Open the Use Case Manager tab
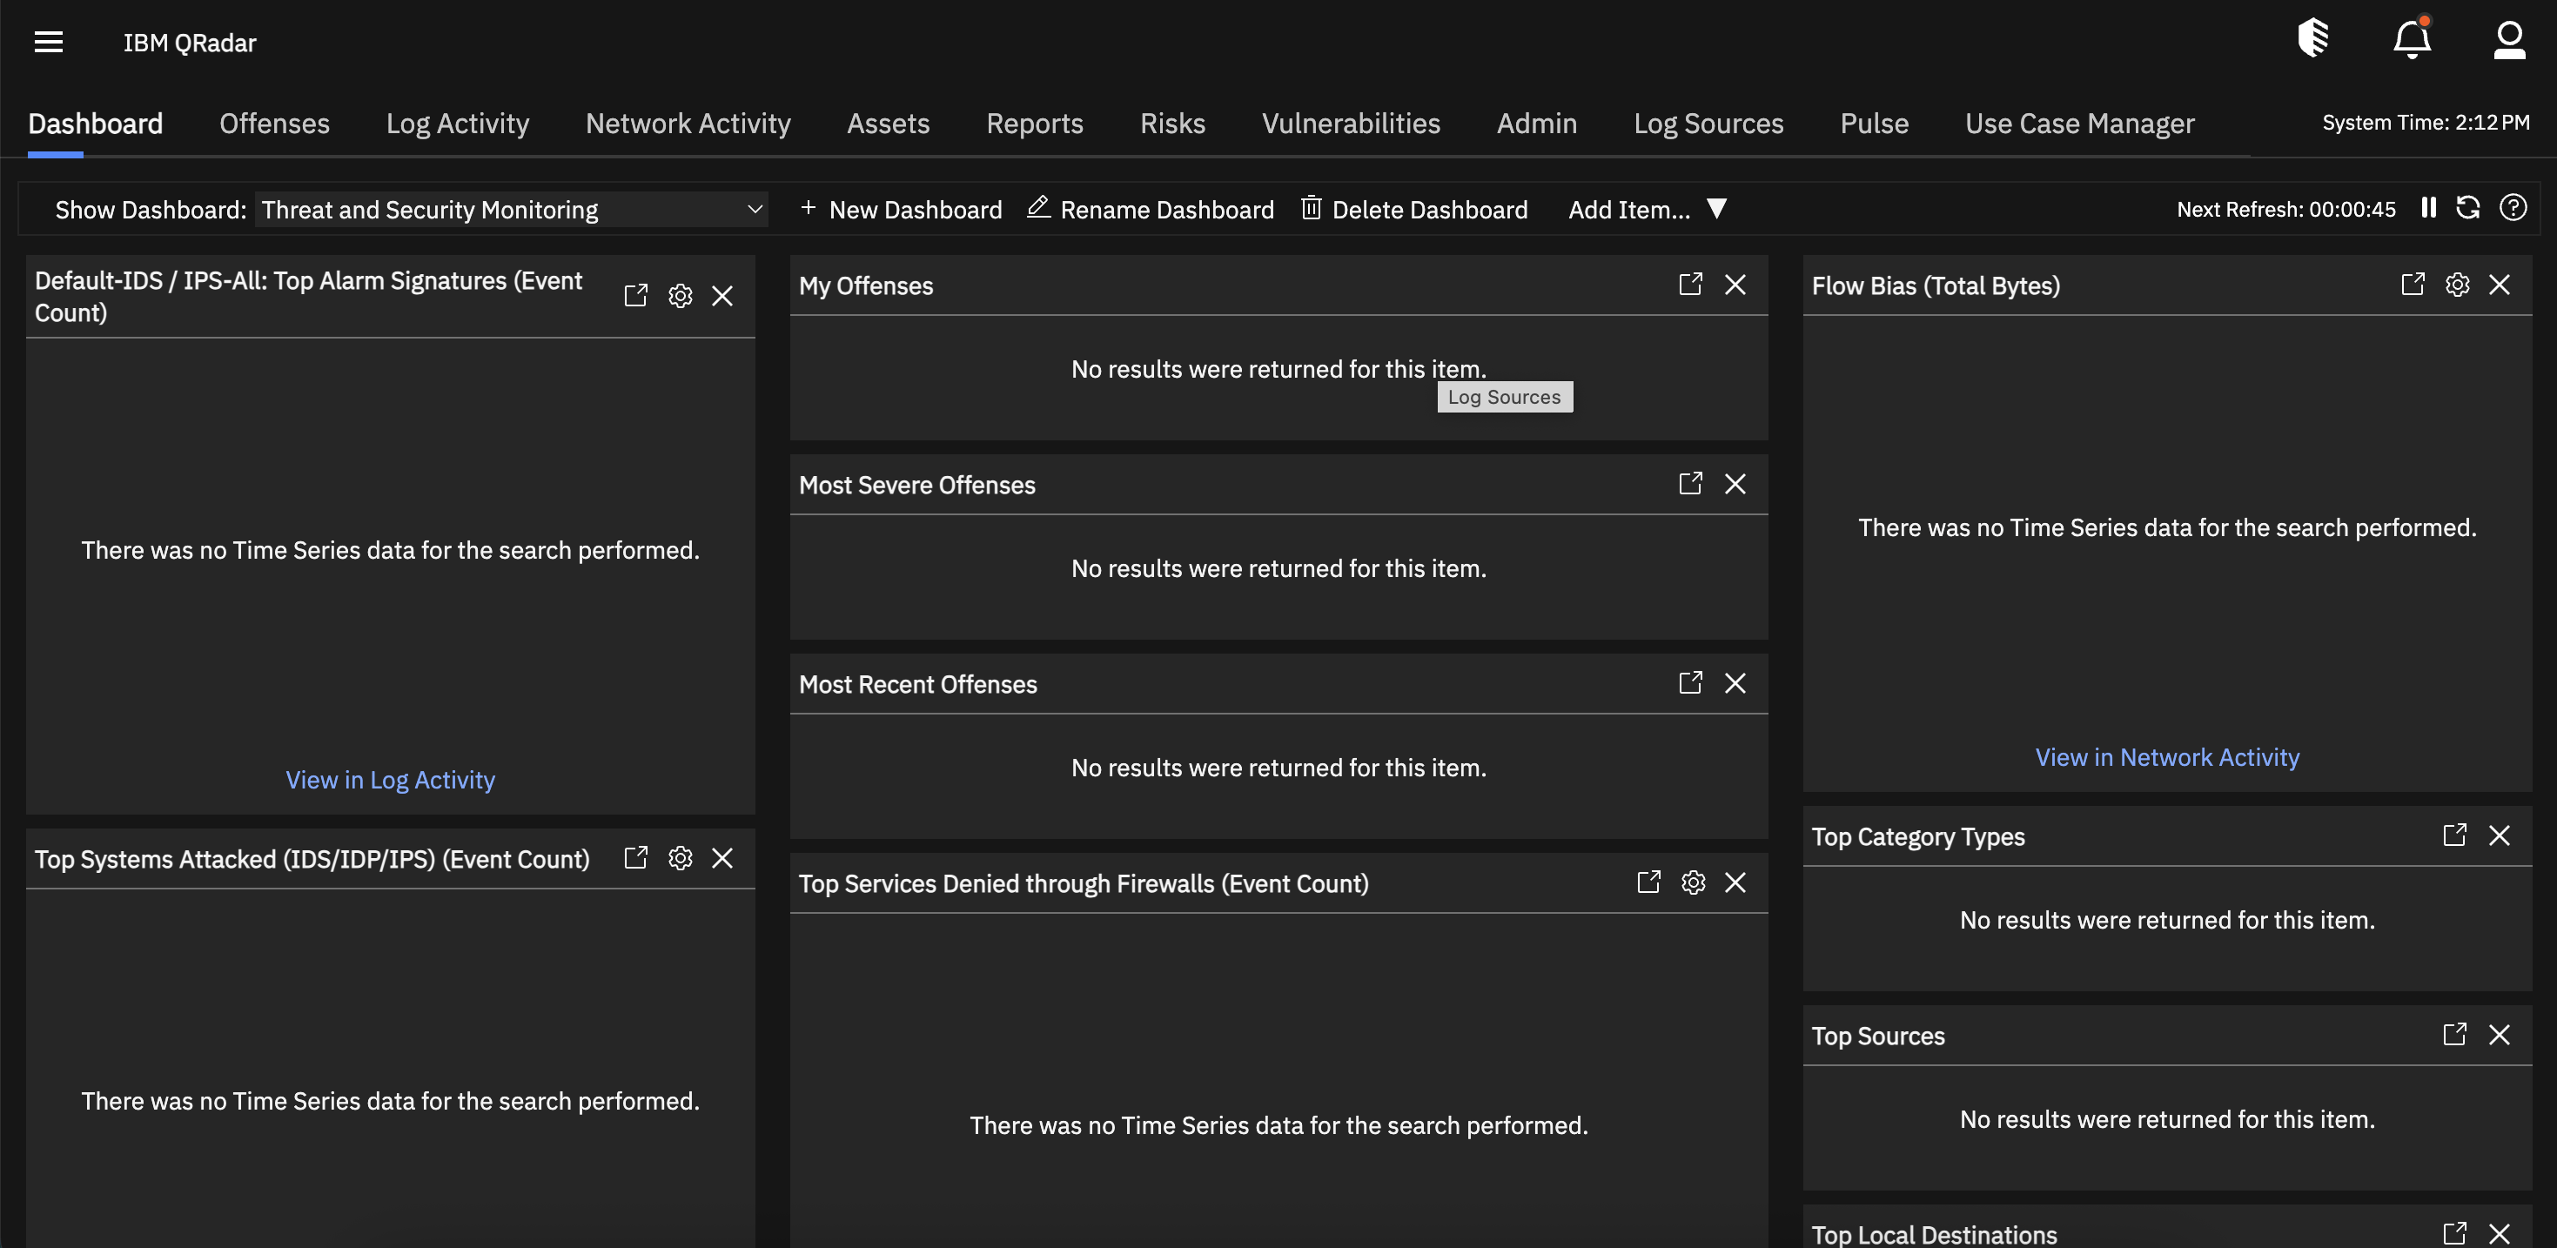 pos(2078,123)
